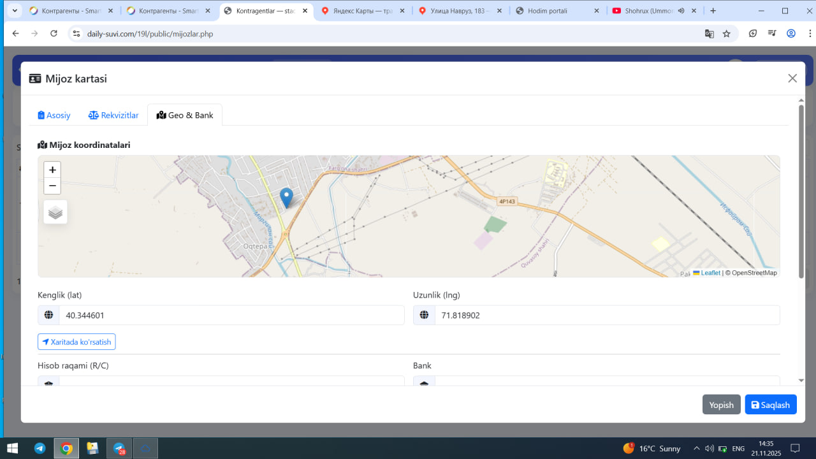Screen dimensions: 816x459
Task: Click the globe icon beside latitude field
Action: coord(48,315)
